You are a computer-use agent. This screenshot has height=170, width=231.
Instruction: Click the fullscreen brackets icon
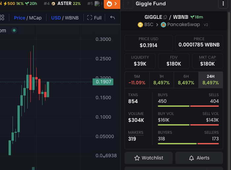(90, 18)
